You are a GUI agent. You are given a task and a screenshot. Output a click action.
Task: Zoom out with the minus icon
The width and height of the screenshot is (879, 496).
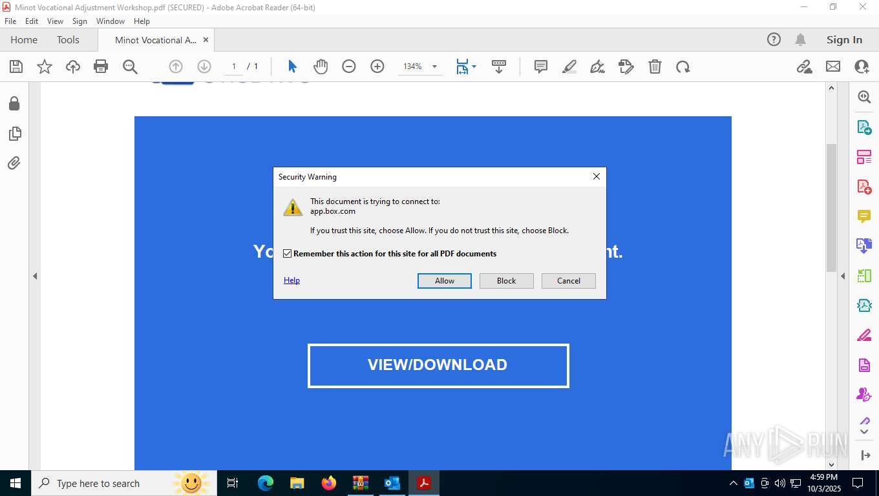tap(349, 67)
